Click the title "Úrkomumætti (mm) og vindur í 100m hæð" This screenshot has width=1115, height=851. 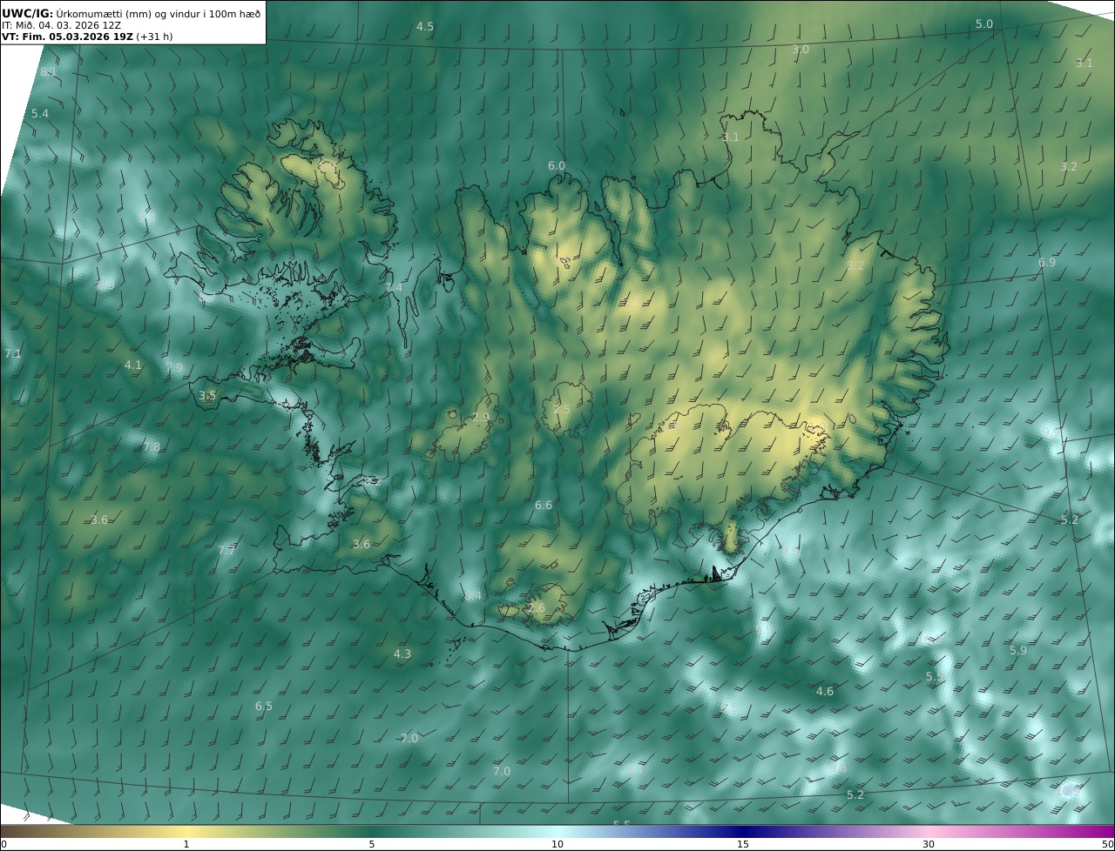(159, 13)
